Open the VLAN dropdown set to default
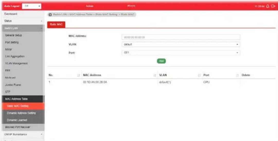278x141 pixels. click(x=181, y=44)
